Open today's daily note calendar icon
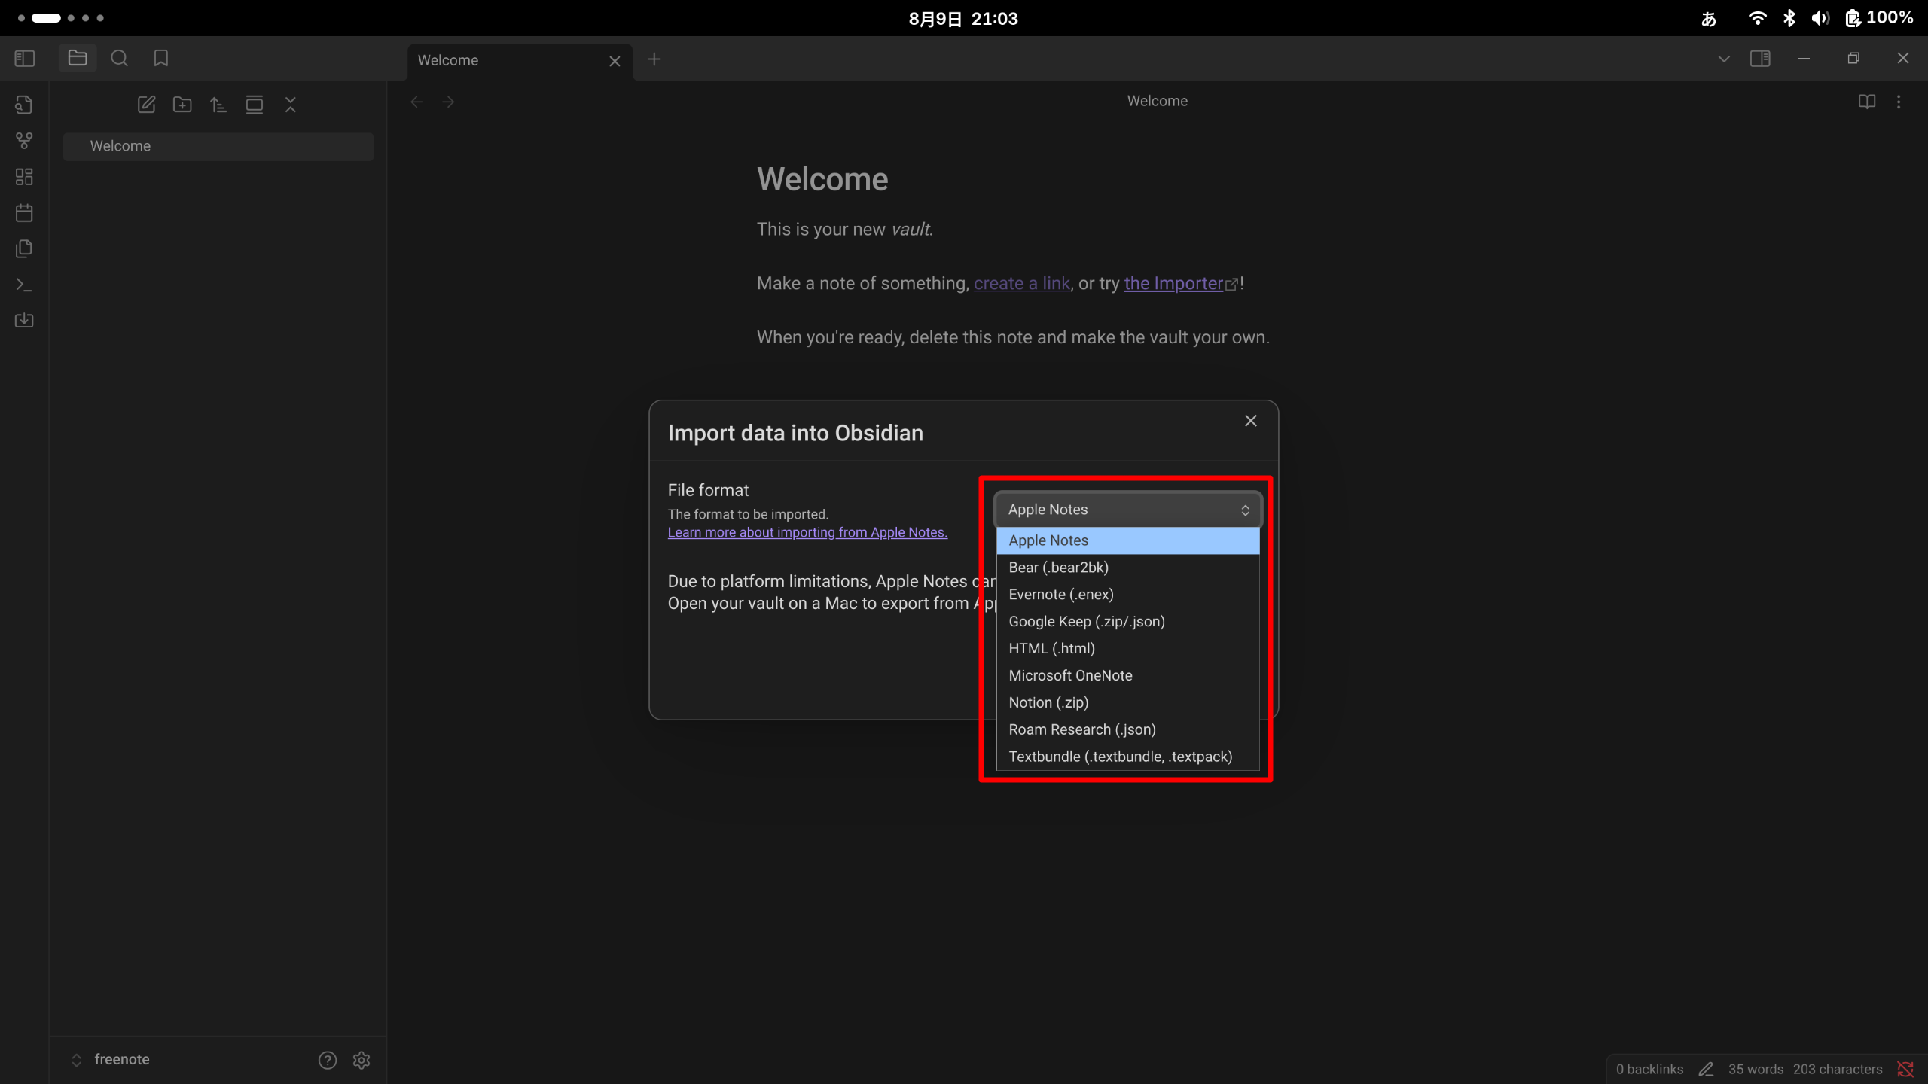 [x=24, y=213]
